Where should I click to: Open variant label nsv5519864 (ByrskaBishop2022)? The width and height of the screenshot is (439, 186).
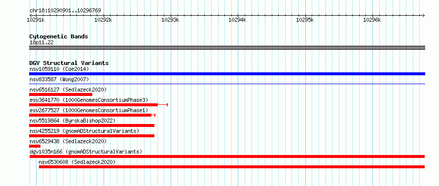pyautogui.click(x=73, y=121)
